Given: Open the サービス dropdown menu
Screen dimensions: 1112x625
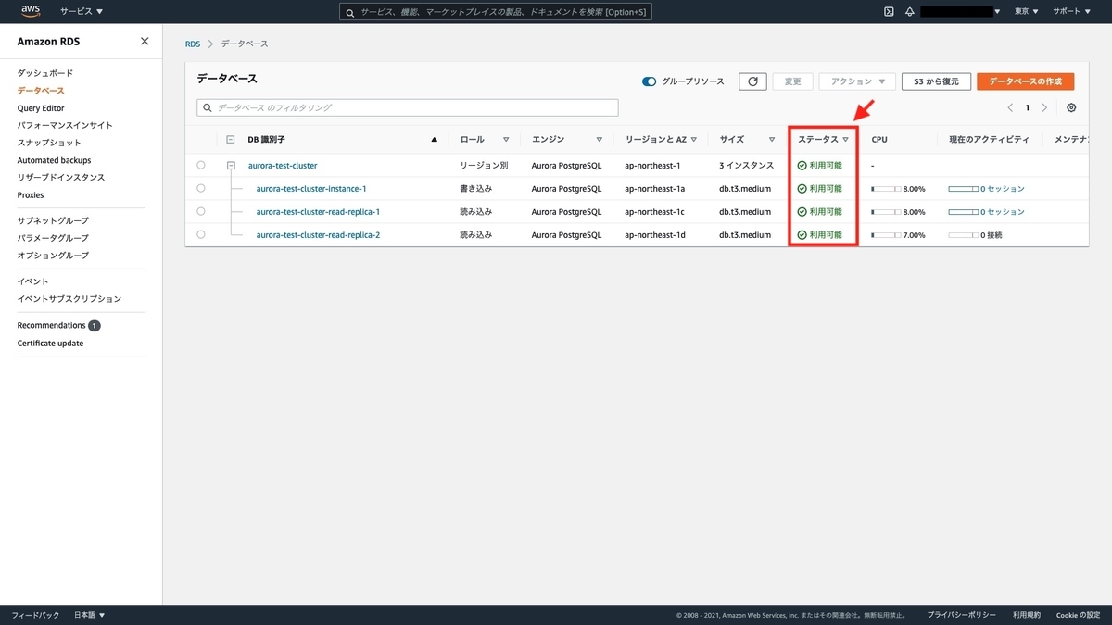Looking at the screenshot, I should point(82,11).
